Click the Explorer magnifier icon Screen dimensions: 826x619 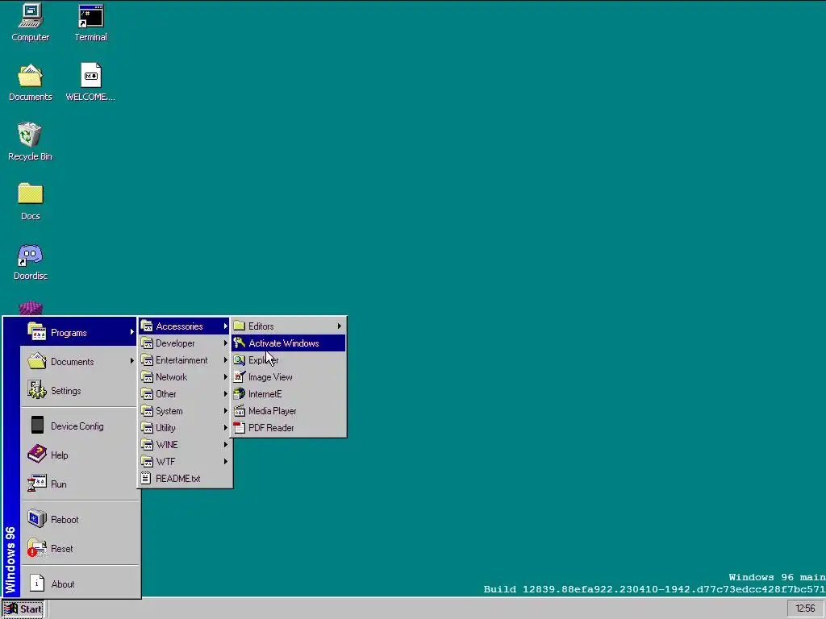[240, 360]
